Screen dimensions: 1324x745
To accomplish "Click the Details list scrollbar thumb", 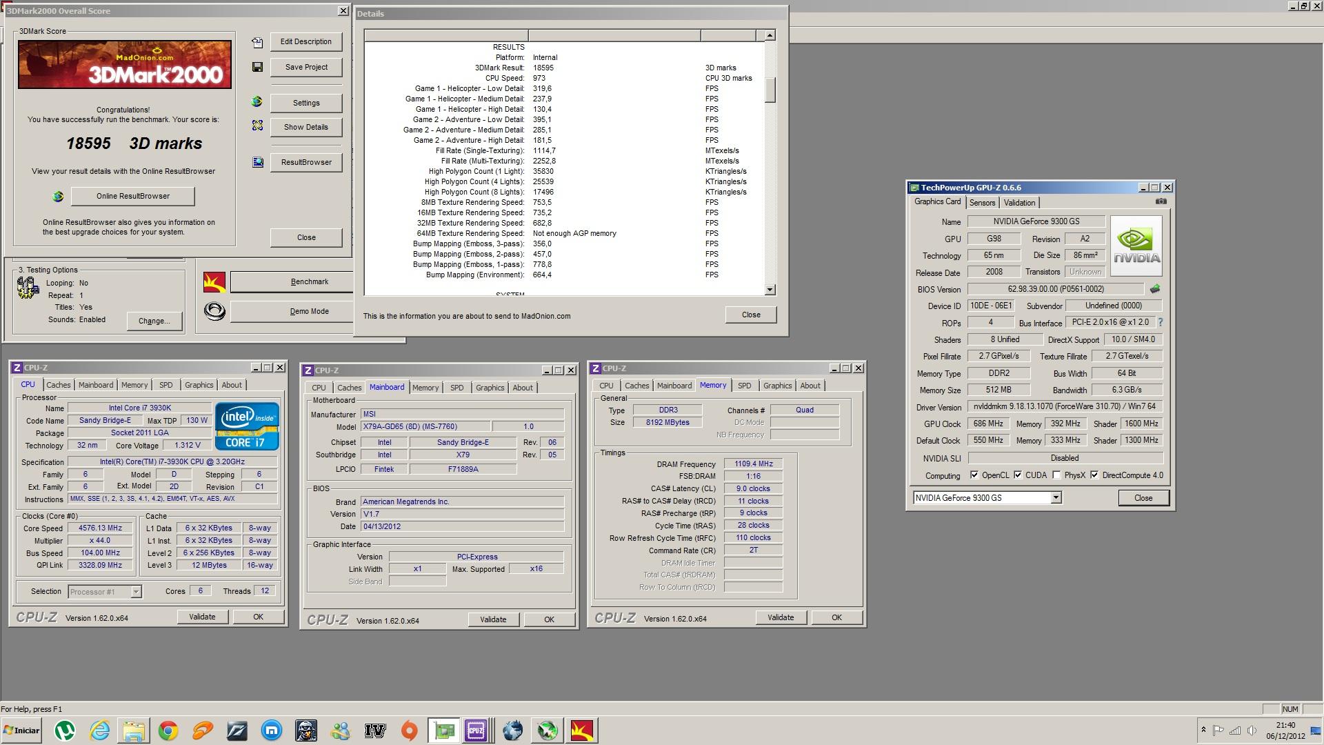I will tap(770, 90).
